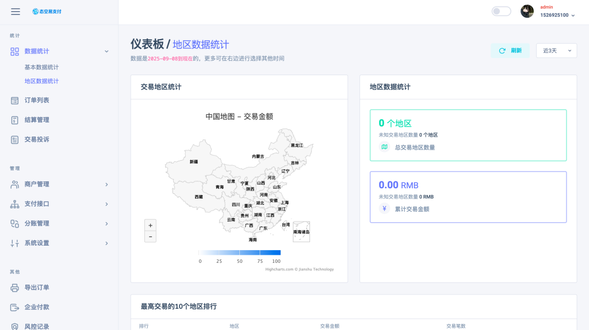The image size is (589, 330).
Task: Click the 中国地图 – 交易金额 chart title
Action: (x=239, y=117)
